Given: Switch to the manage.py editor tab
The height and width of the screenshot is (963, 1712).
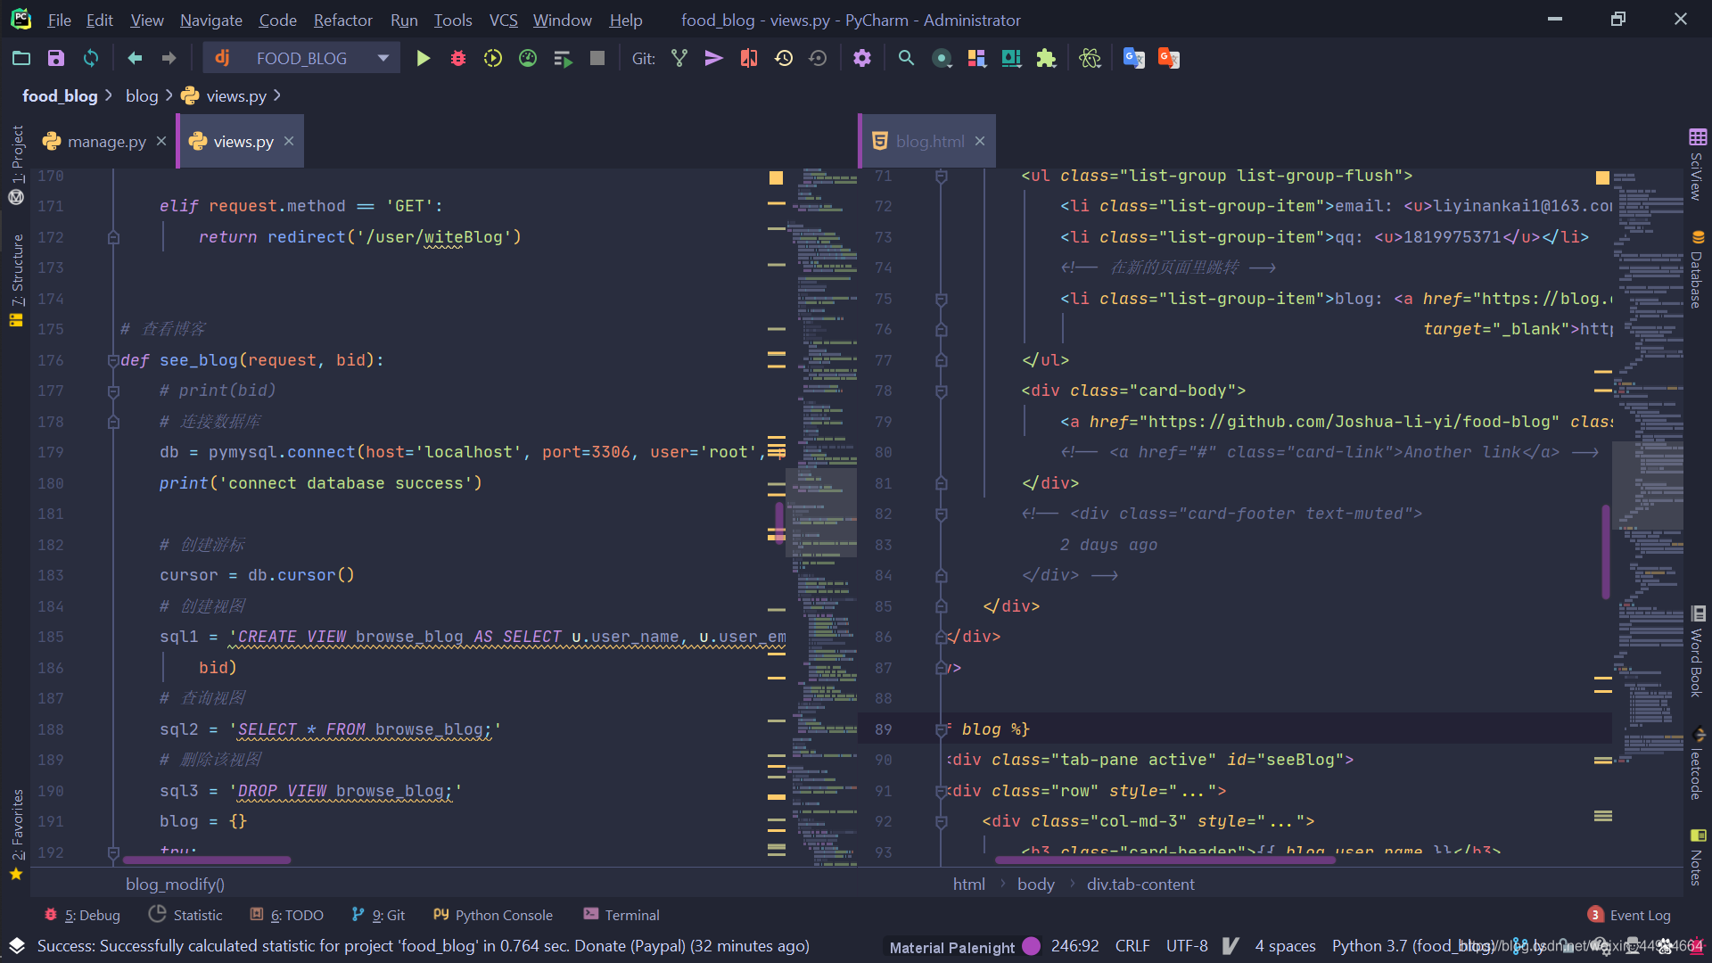Looking at the screenshot, I should click(x=106, y=142).
